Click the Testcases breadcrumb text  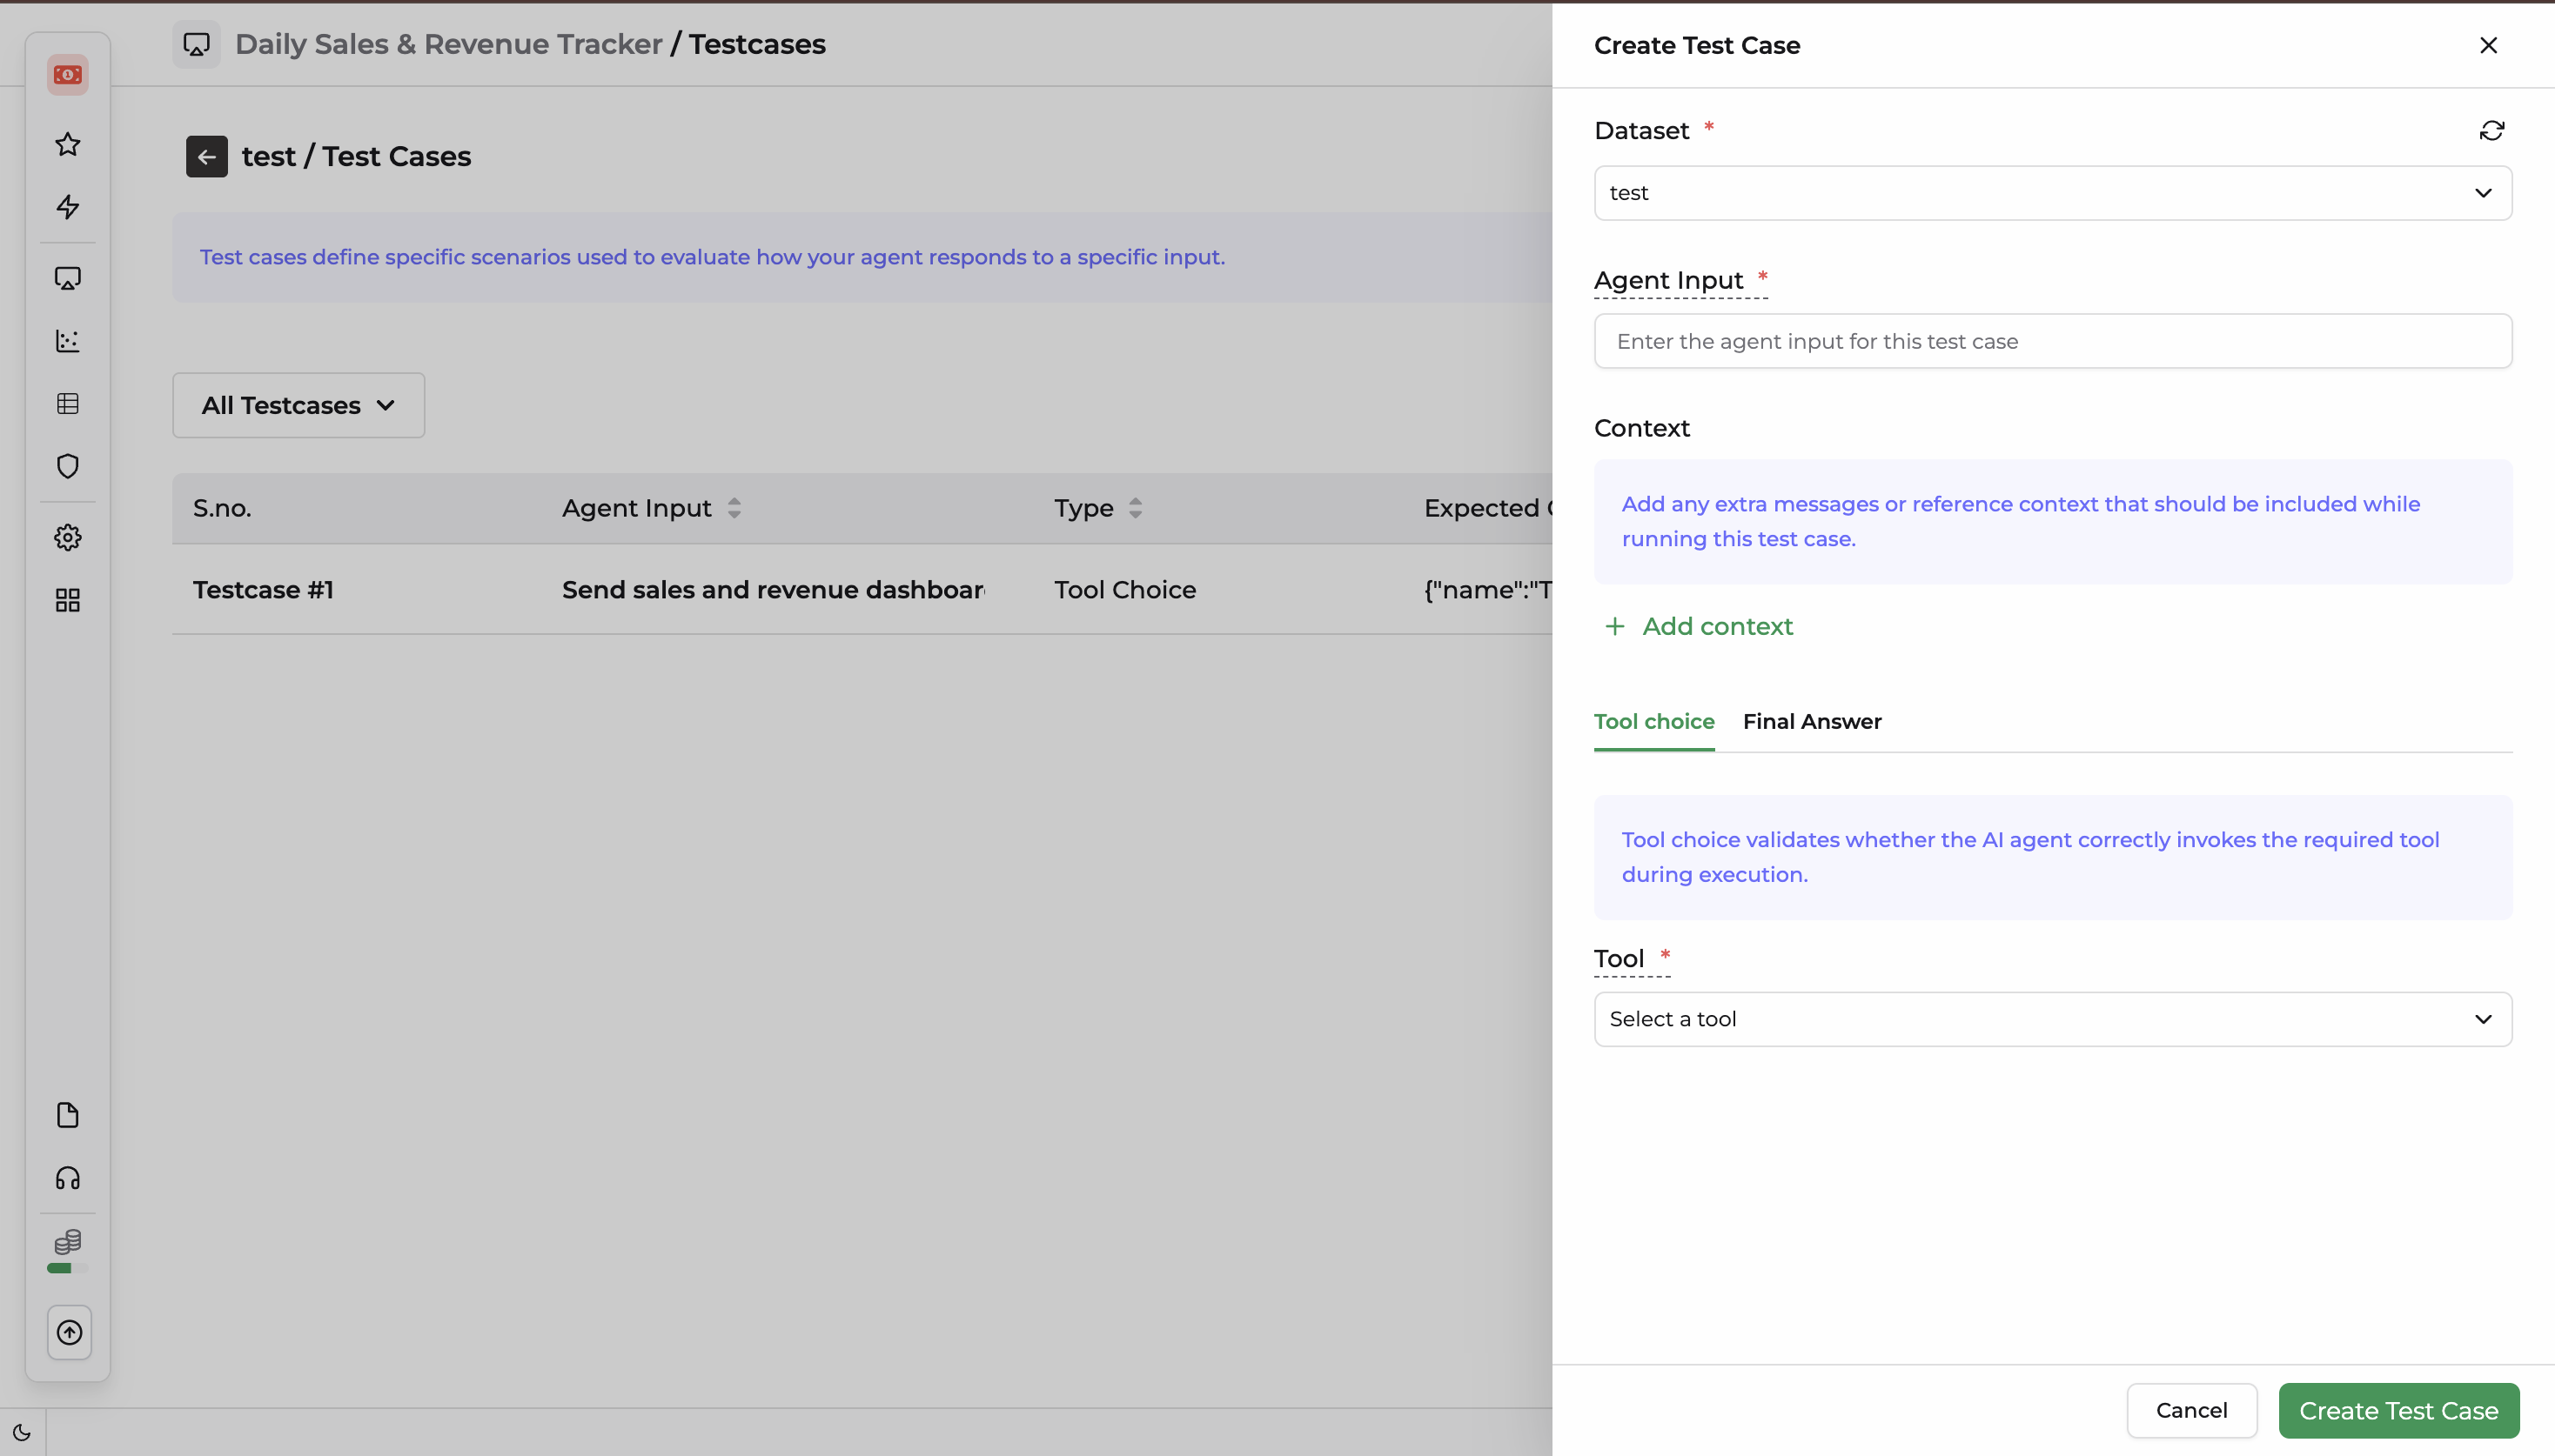tap(757, 45)
